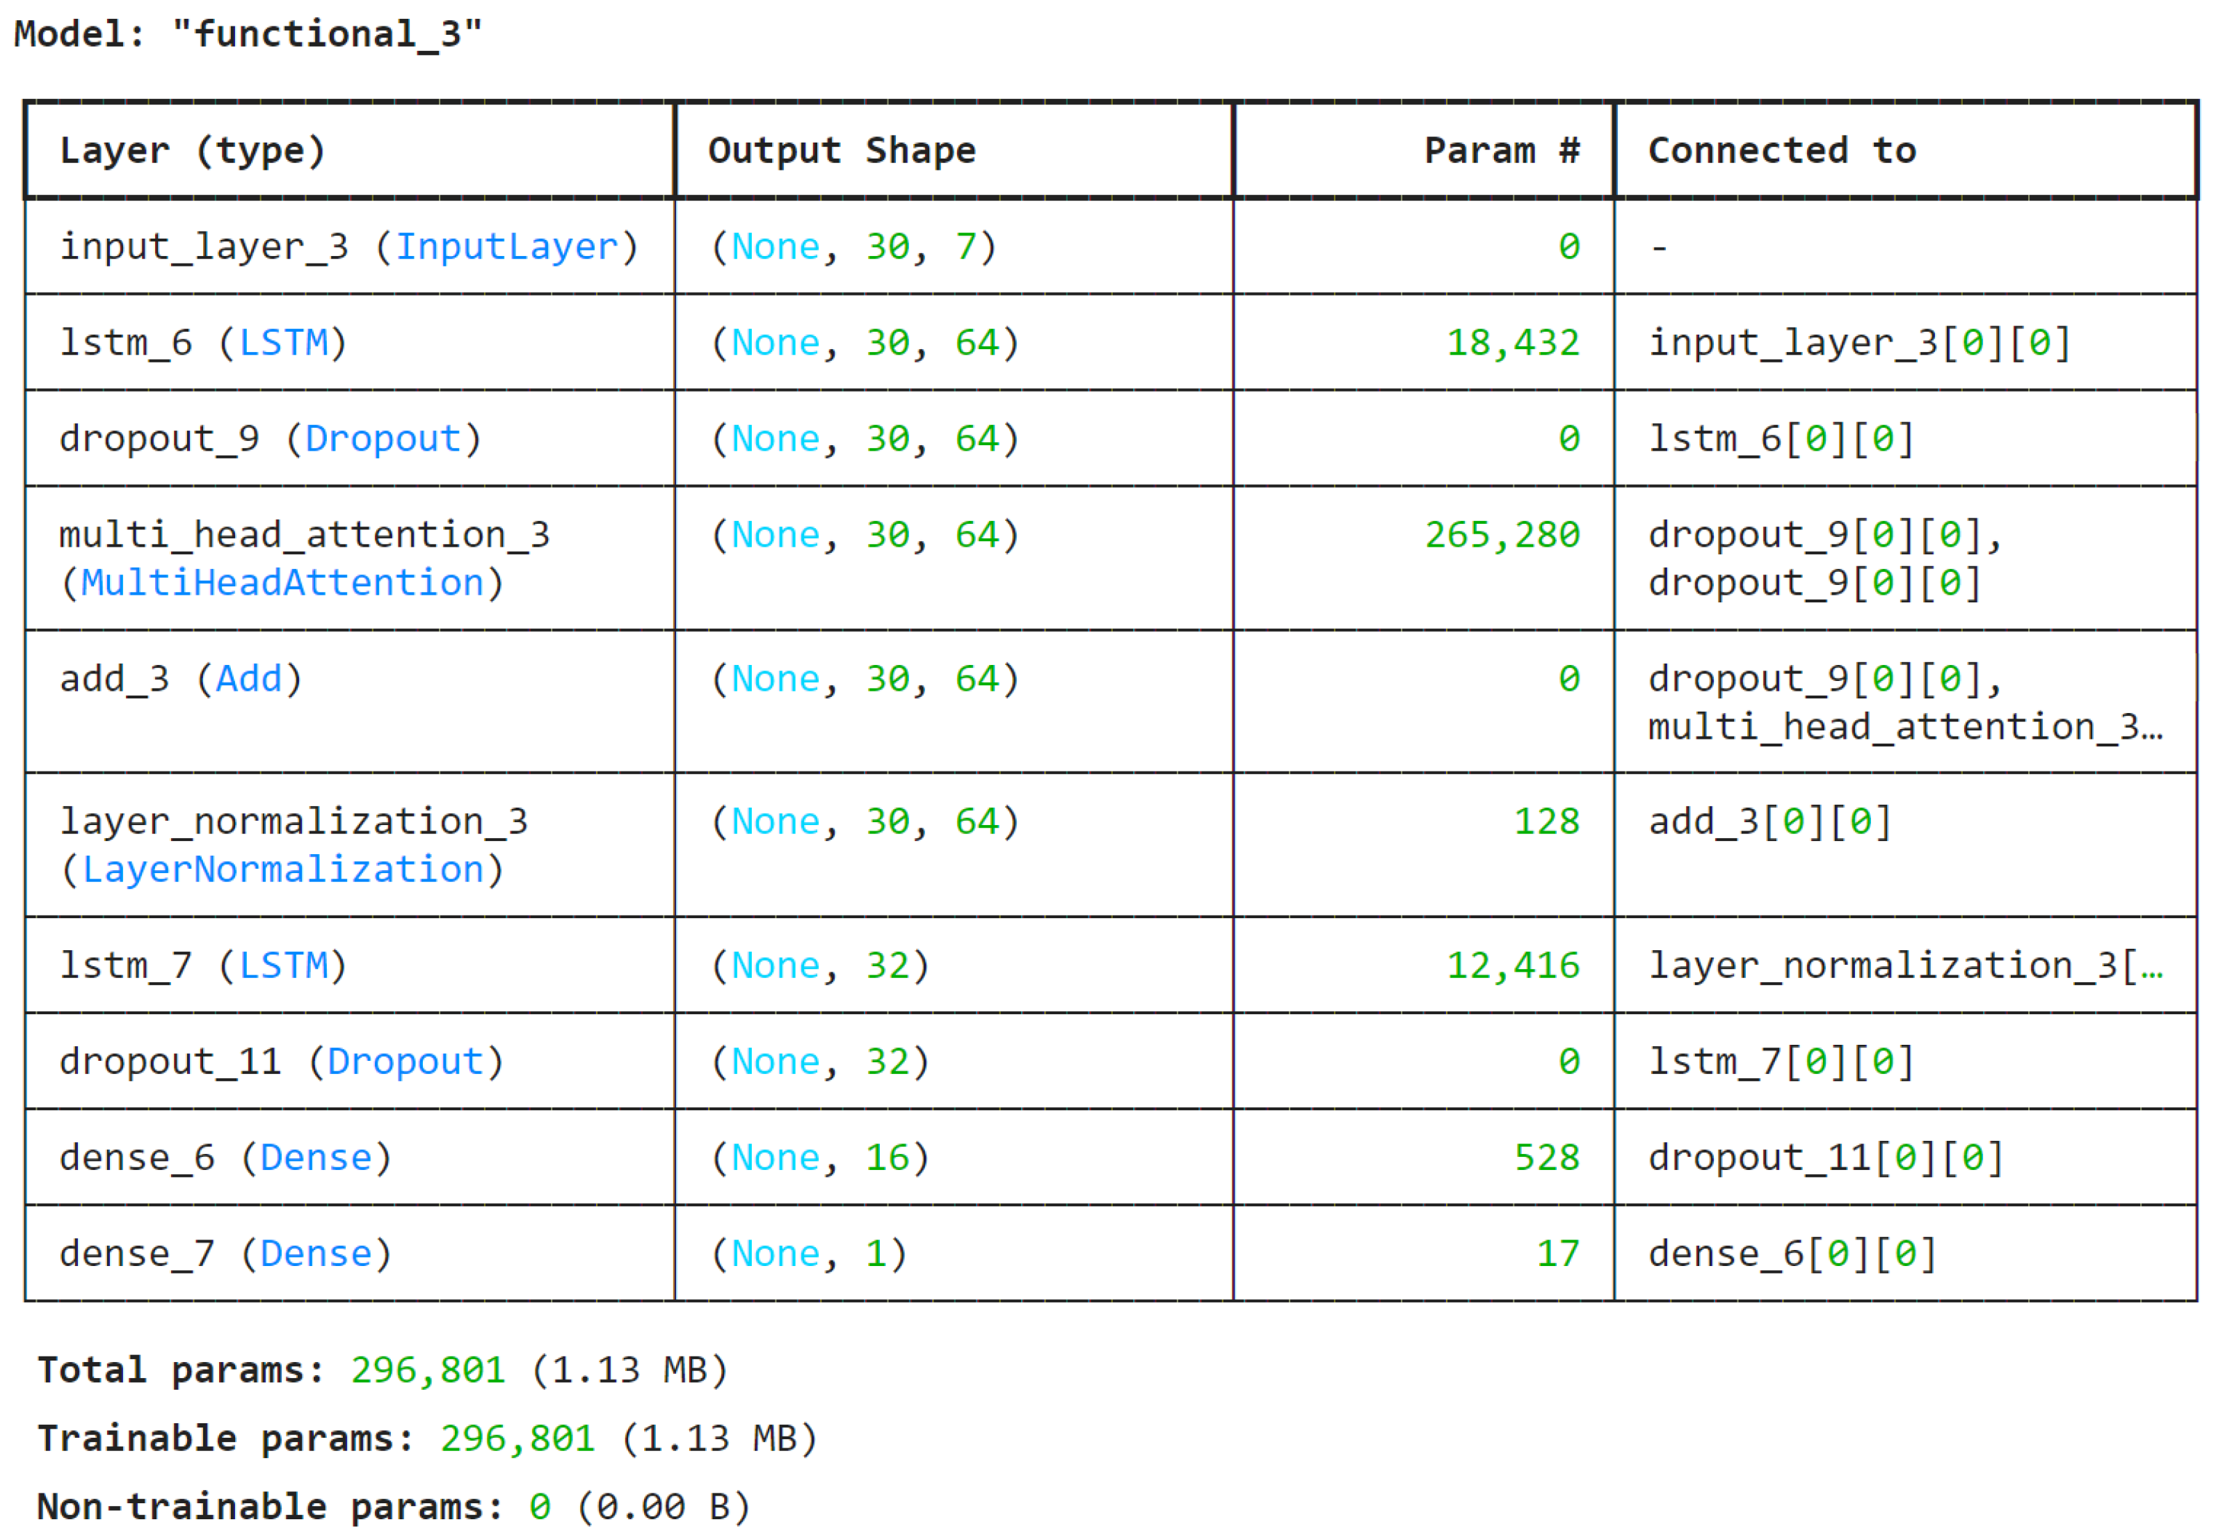Click the dense_7 (Dense) layer name

[x=225, y=1255]
